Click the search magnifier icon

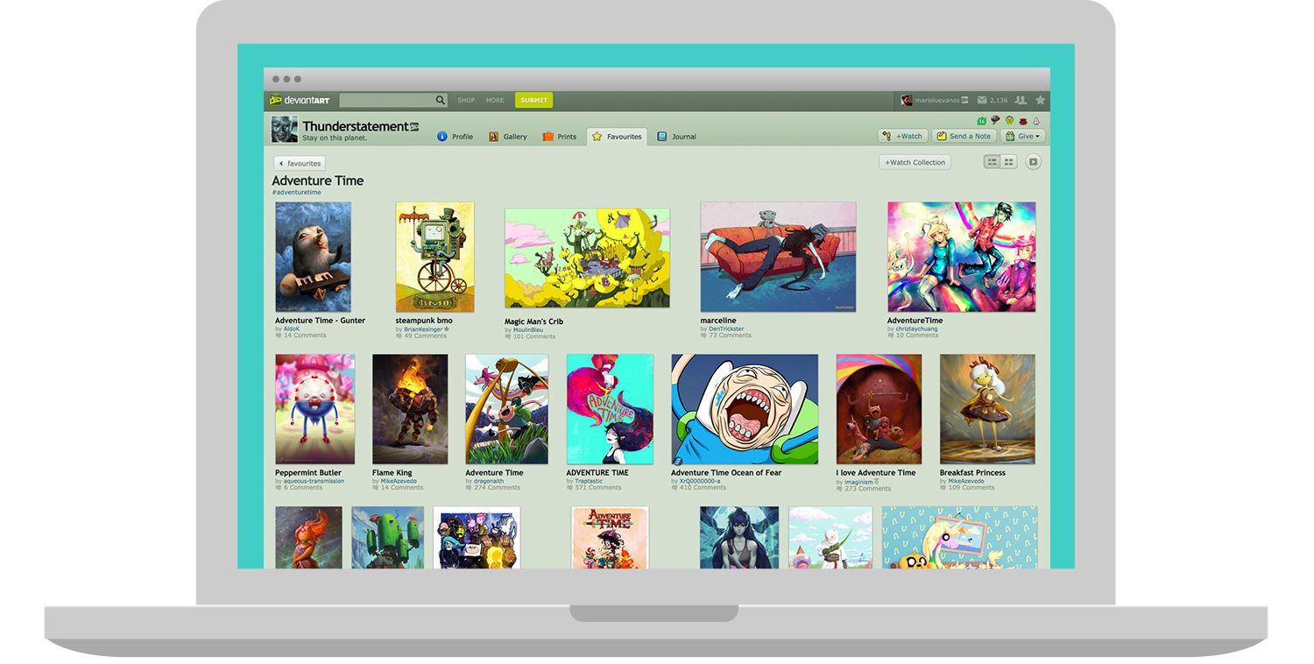pyautogui.click(x=441, y=100)
